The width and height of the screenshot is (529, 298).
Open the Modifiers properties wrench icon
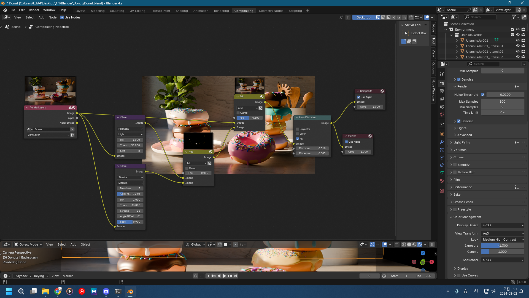pyautogui.click(x=442, y=142)
